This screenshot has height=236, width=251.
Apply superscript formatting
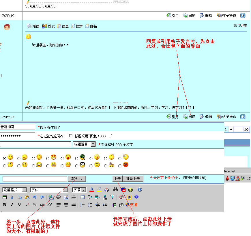[27, 205]
